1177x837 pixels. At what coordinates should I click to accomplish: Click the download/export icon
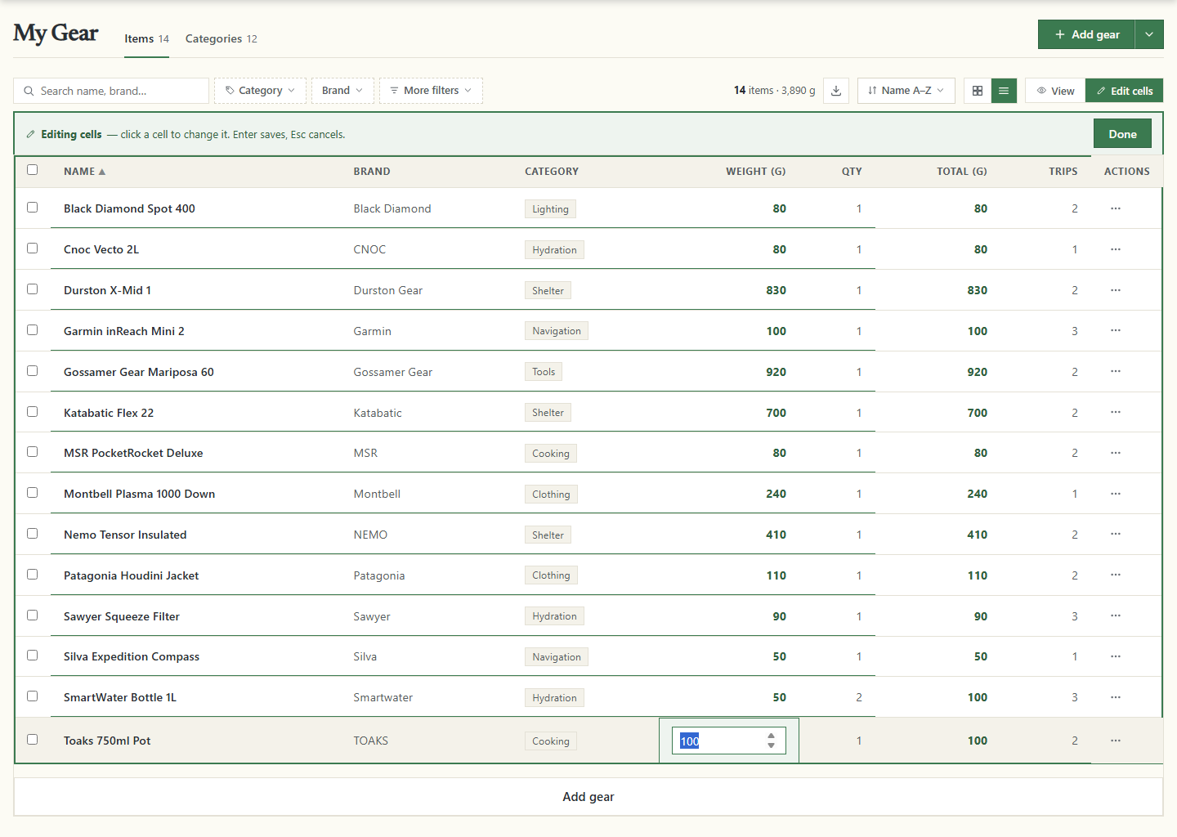[x=835, y=91]
